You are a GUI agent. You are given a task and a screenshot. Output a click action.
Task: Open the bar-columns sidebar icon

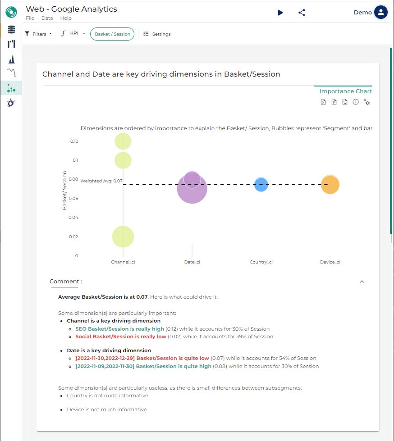11,44
